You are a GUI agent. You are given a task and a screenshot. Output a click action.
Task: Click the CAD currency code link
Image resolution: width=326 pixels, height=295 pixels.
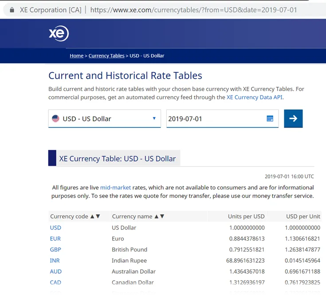click(x=55, y=282)
